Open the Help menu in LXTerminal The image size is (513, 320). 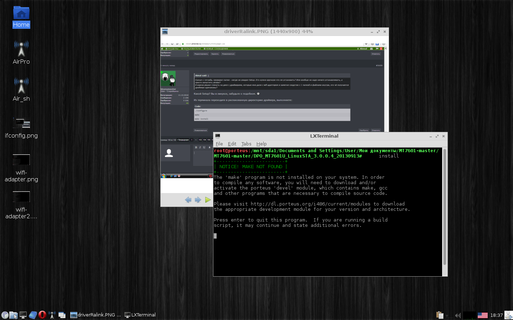(261, 144)
